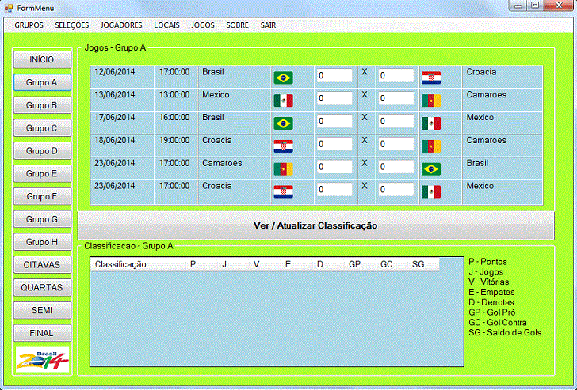
Task: Click the Croatia flag in the 18/06/2014 match
Action: 283,146
